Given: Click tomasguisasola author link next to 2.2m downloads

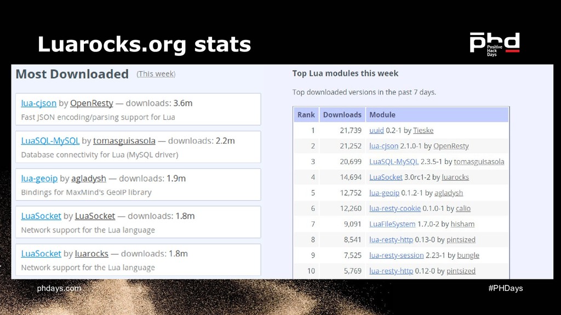Looking at the screenshot, I should click(x=124, y=141).
